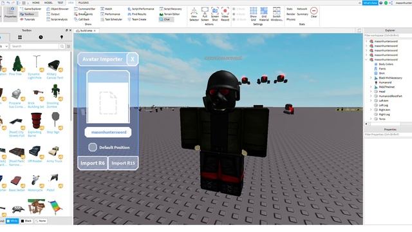This screenshot has height=232, width=412.
Task: Expand the first masonhuntersword model
Action: pyautogui.click(x=366, y=41)
